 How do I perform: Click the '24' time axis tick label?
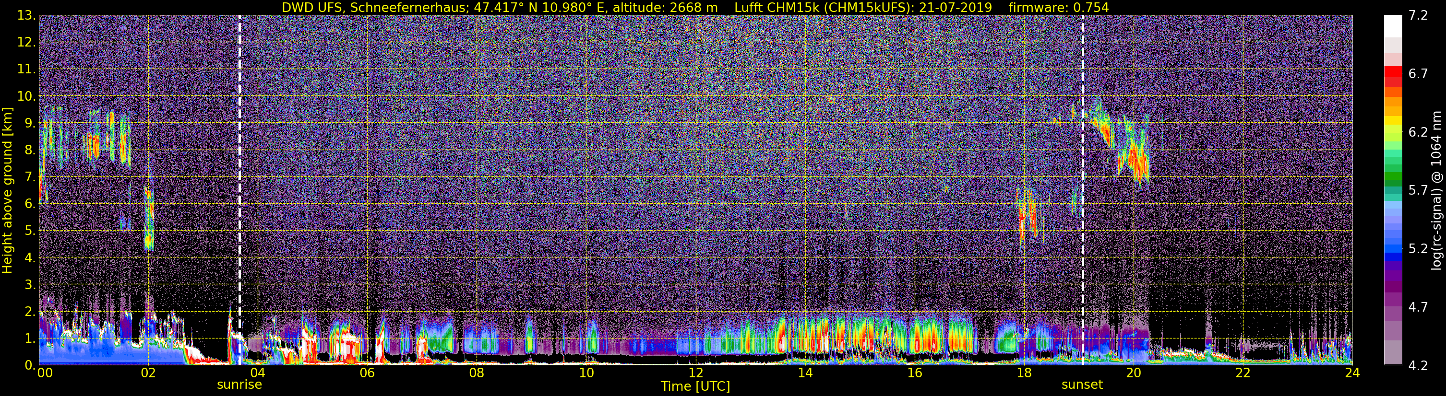(x=1352, y=373)
